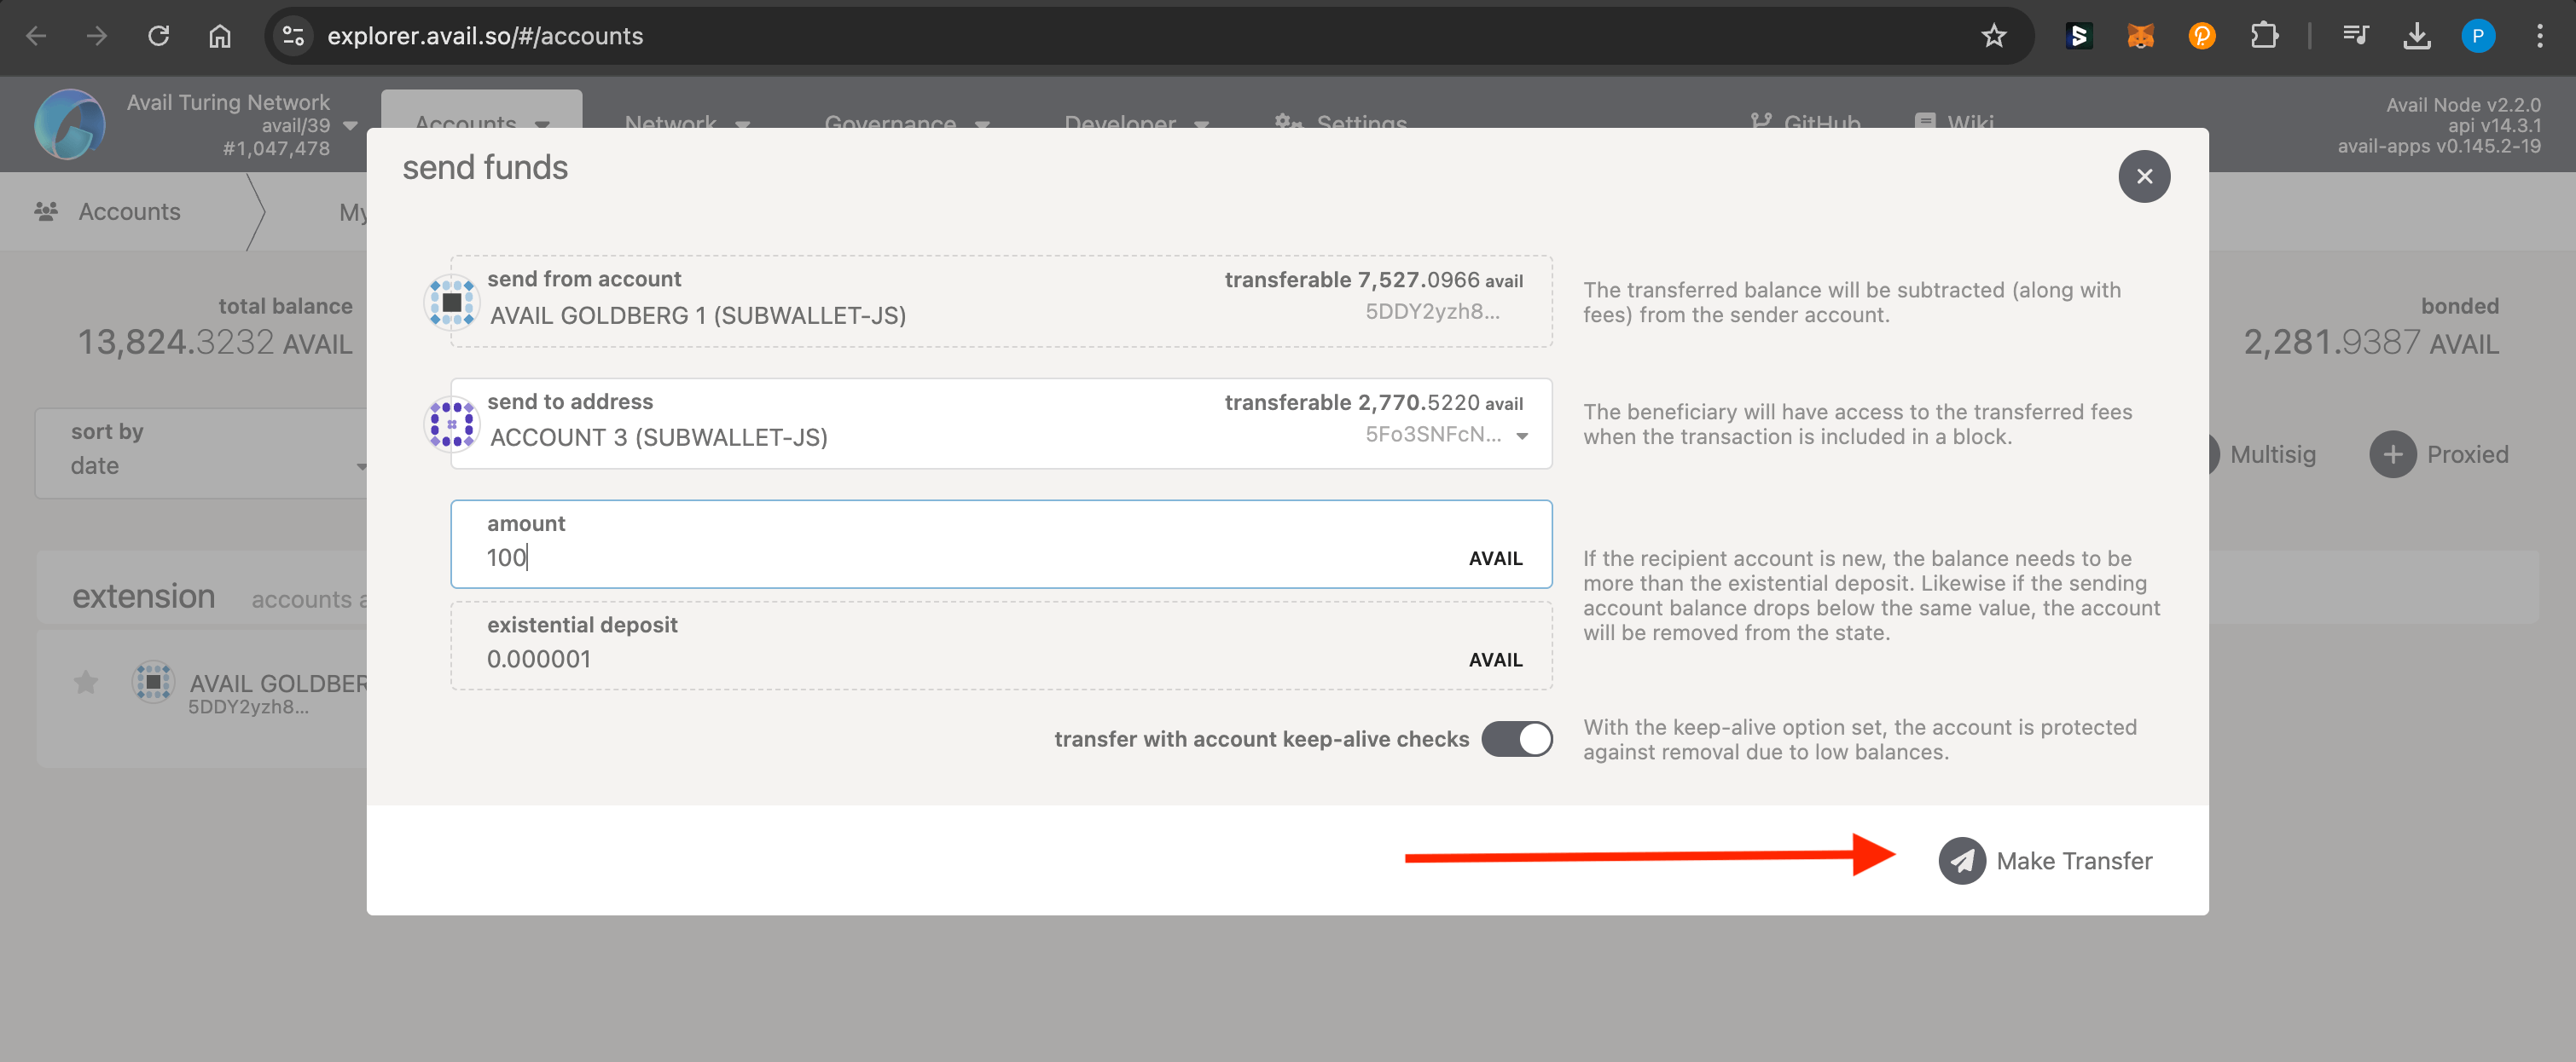Click the Make Transfer button
This screenshot has width=2576, height=1062.
click(x=2045, y=860)
